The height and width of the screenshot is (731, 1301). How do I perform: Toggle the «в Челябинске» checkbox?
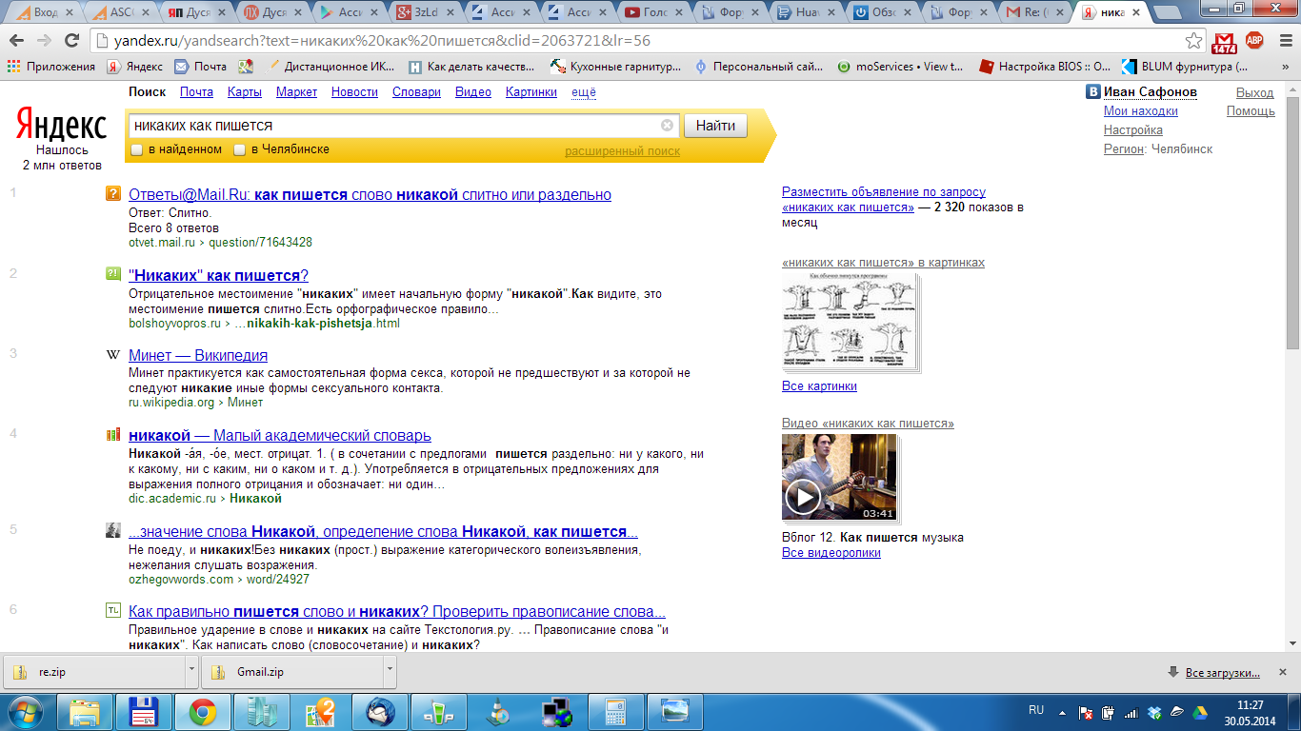point(240,149)
